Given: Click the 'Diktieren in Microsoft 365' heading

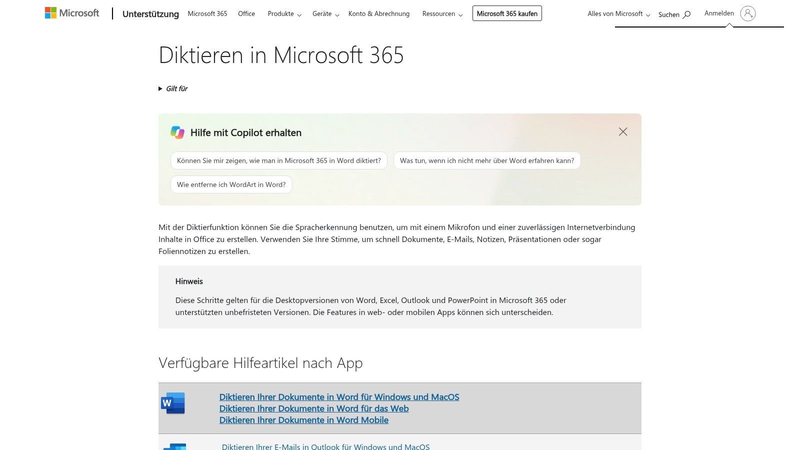Looking at the screenshot, I should point(281,55).
